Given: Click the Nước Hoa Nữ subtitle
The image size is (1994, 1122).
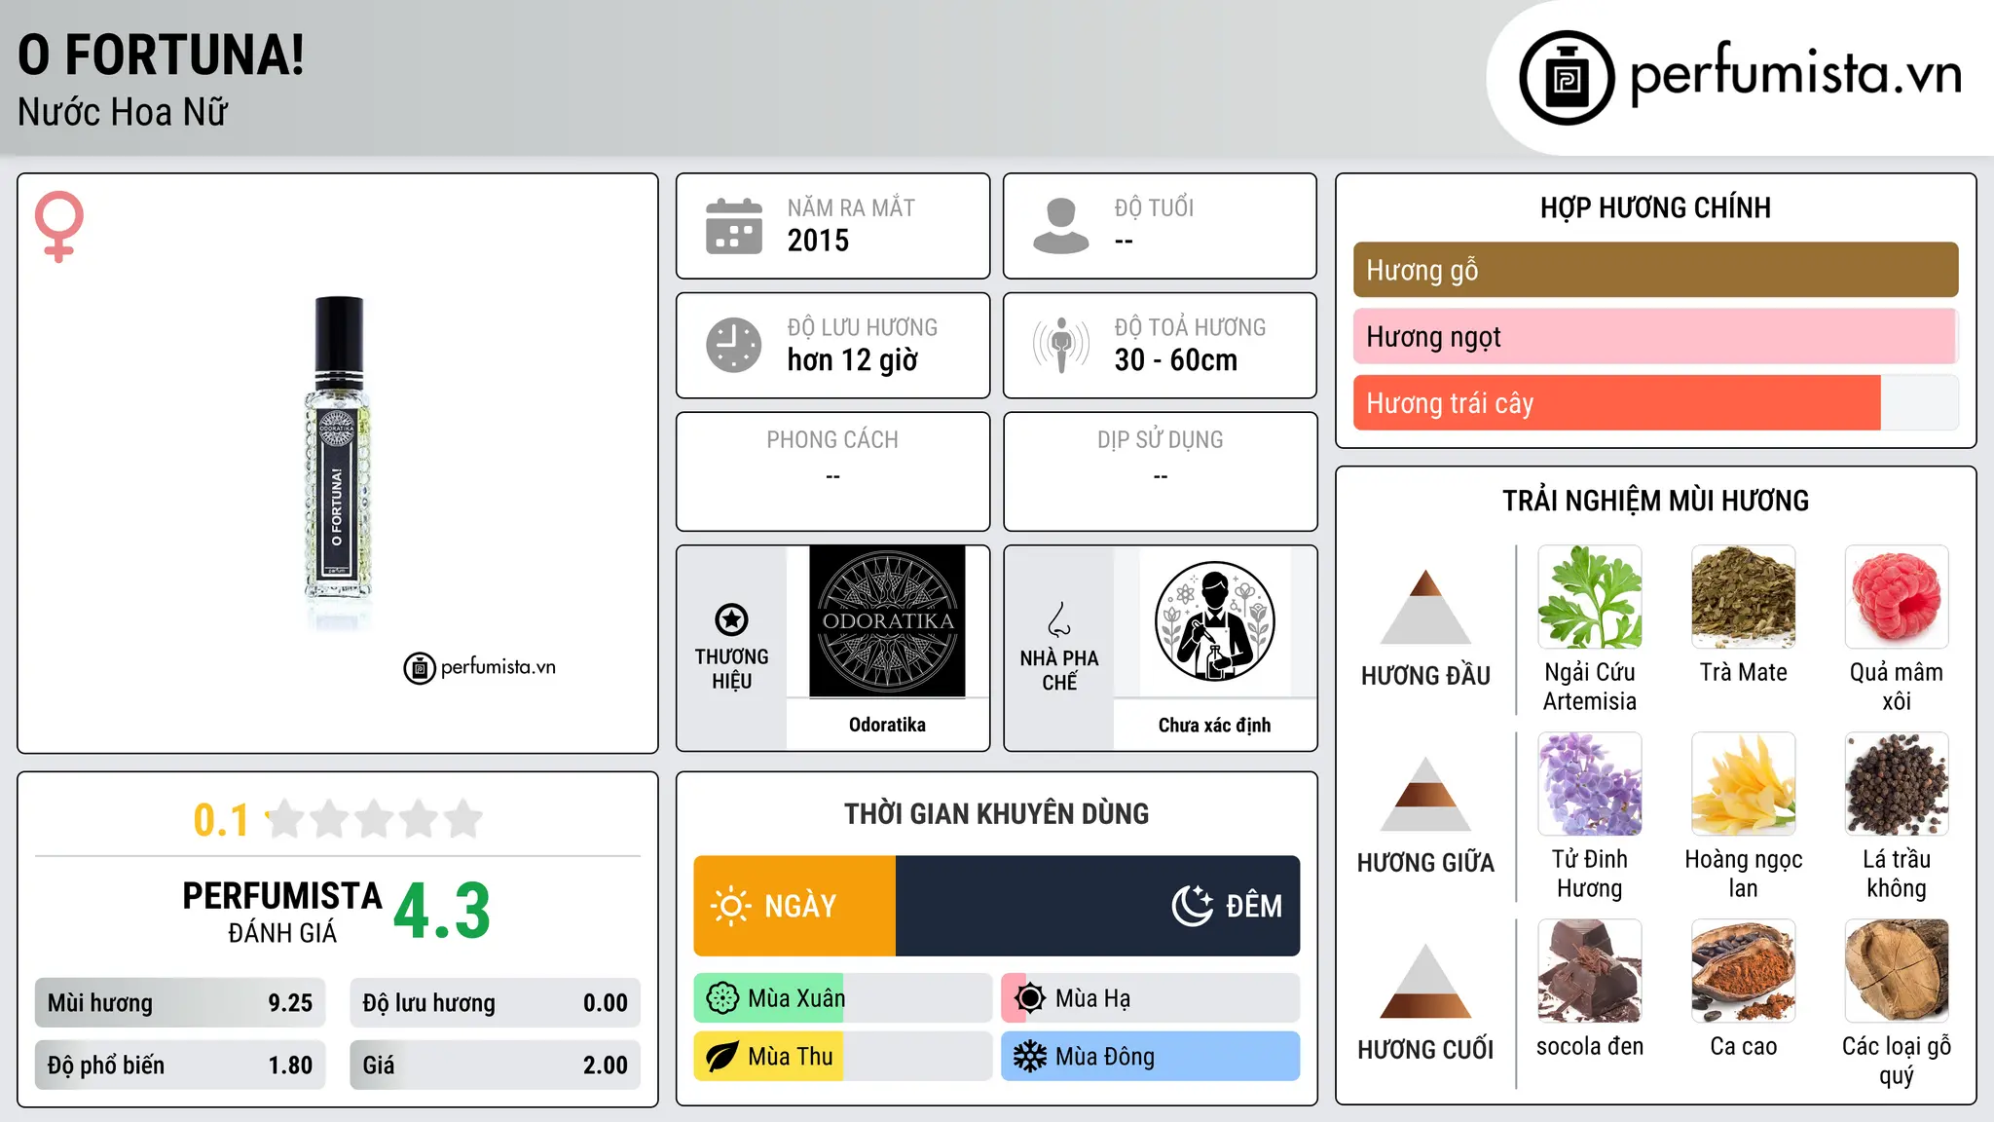Looking at the screenshot, I should [x=123, y=112].
